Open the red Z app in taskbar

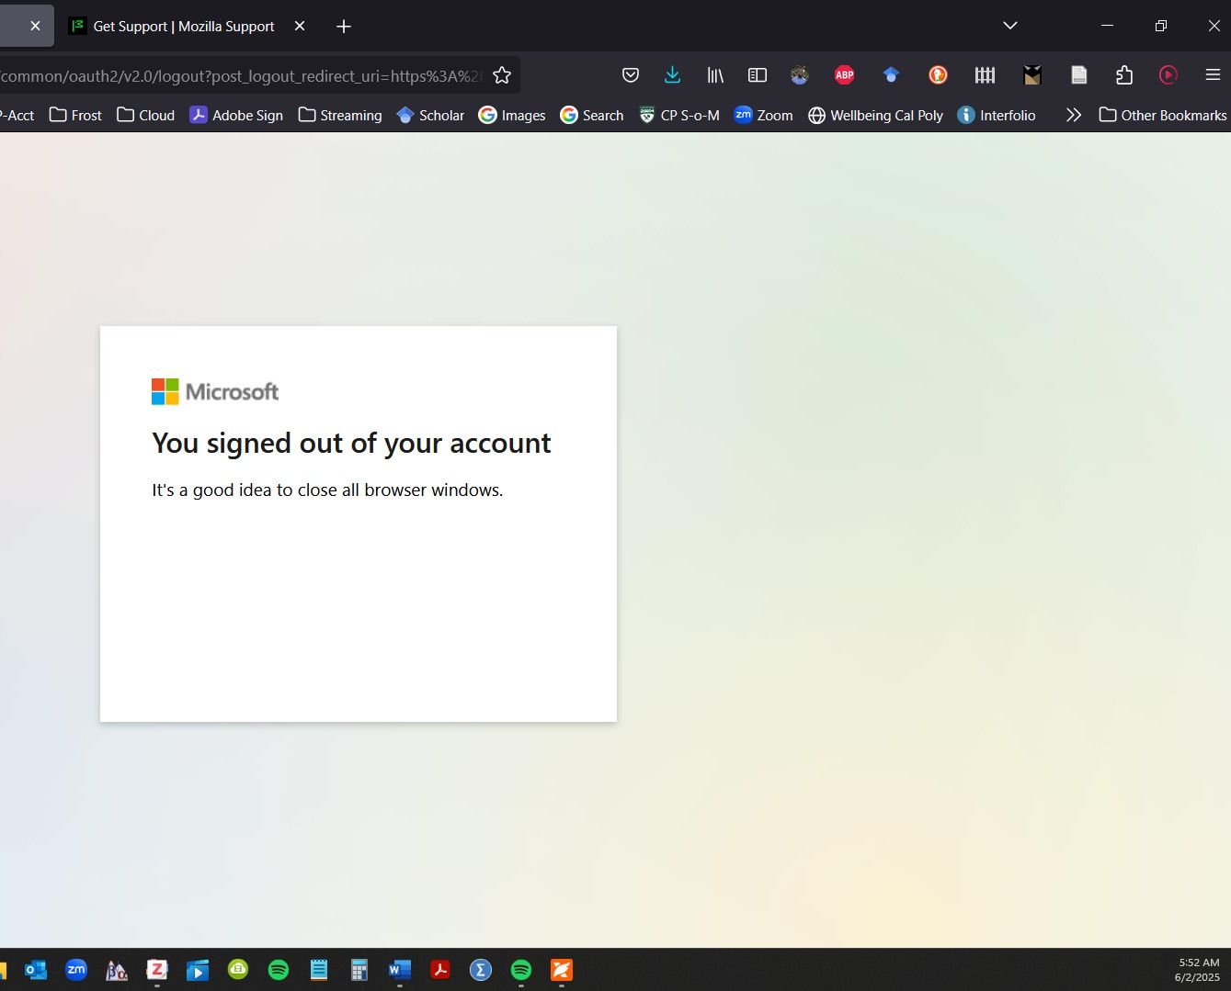[157, 970]
